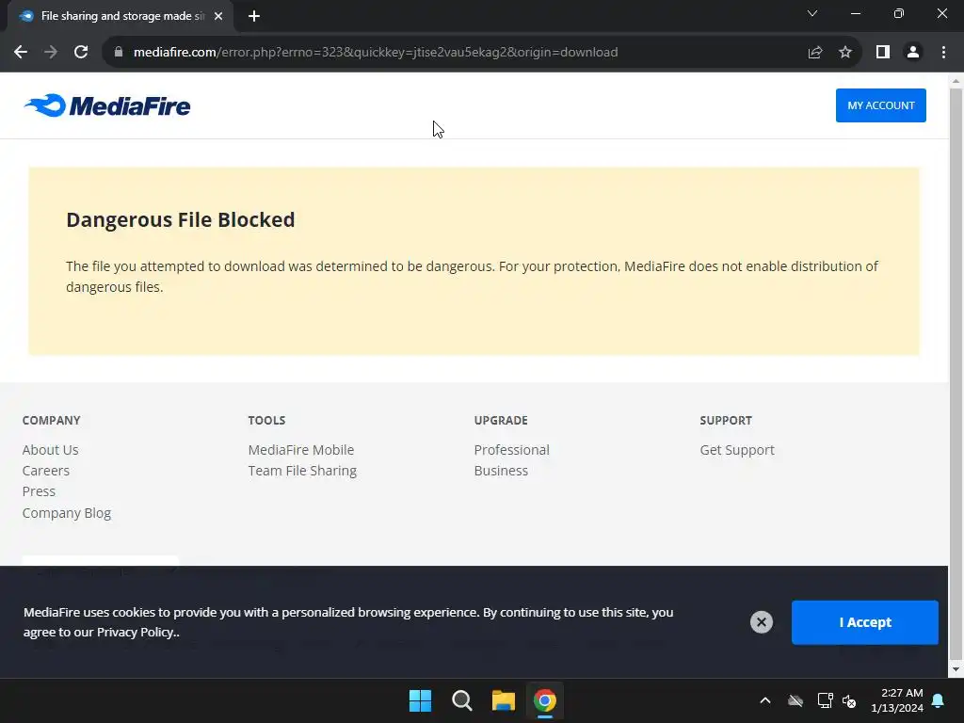Open File Explorer from taskbar

pos(504,700)
